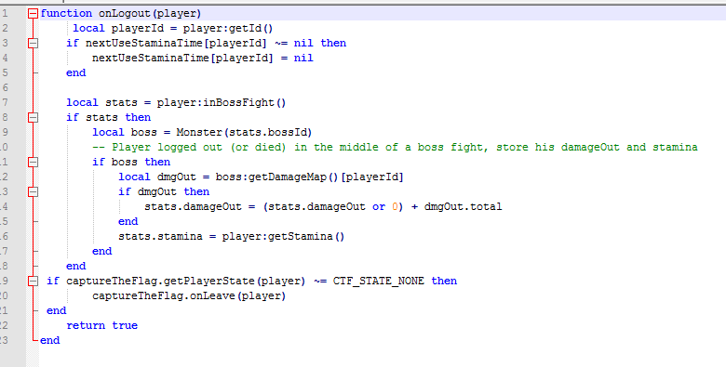Screen dimensions: 726x367
Task: Click 'captureTheFlag.getPlayerState(player)' call
Action: [x=185, y=281]
